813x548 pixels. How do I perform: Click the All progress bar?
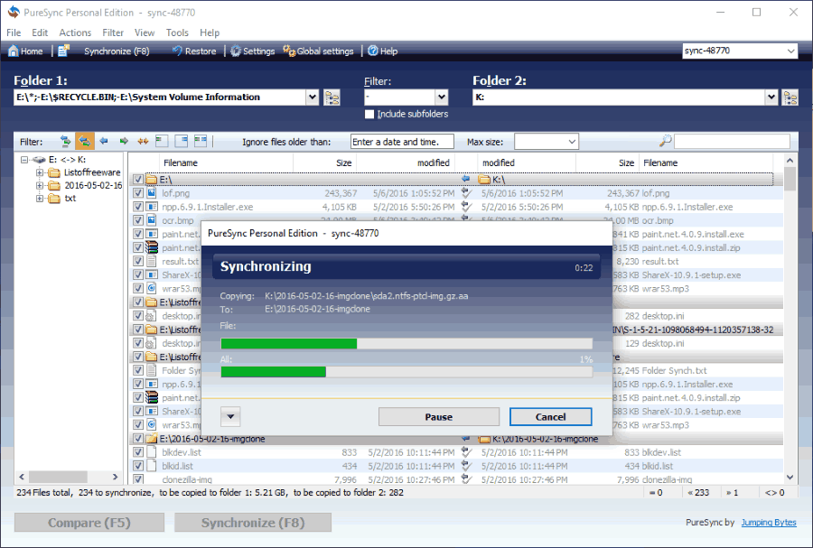point(406,372)
